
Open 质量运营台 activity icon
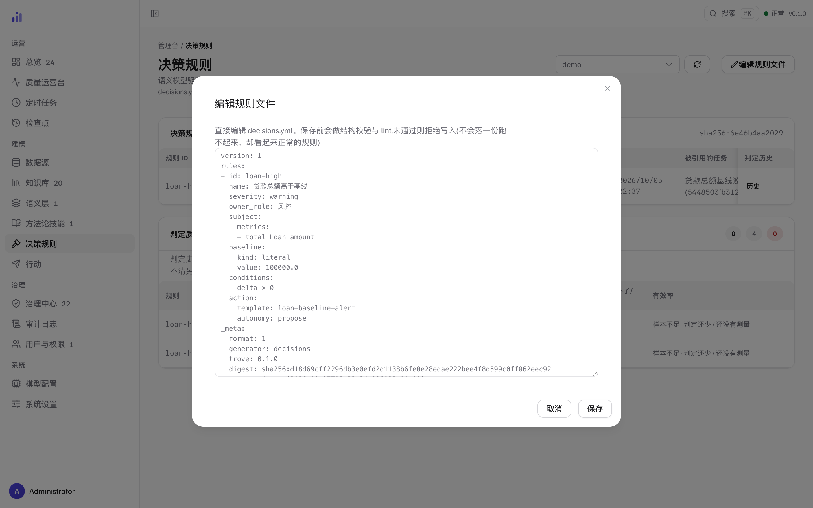coord(16,82)
